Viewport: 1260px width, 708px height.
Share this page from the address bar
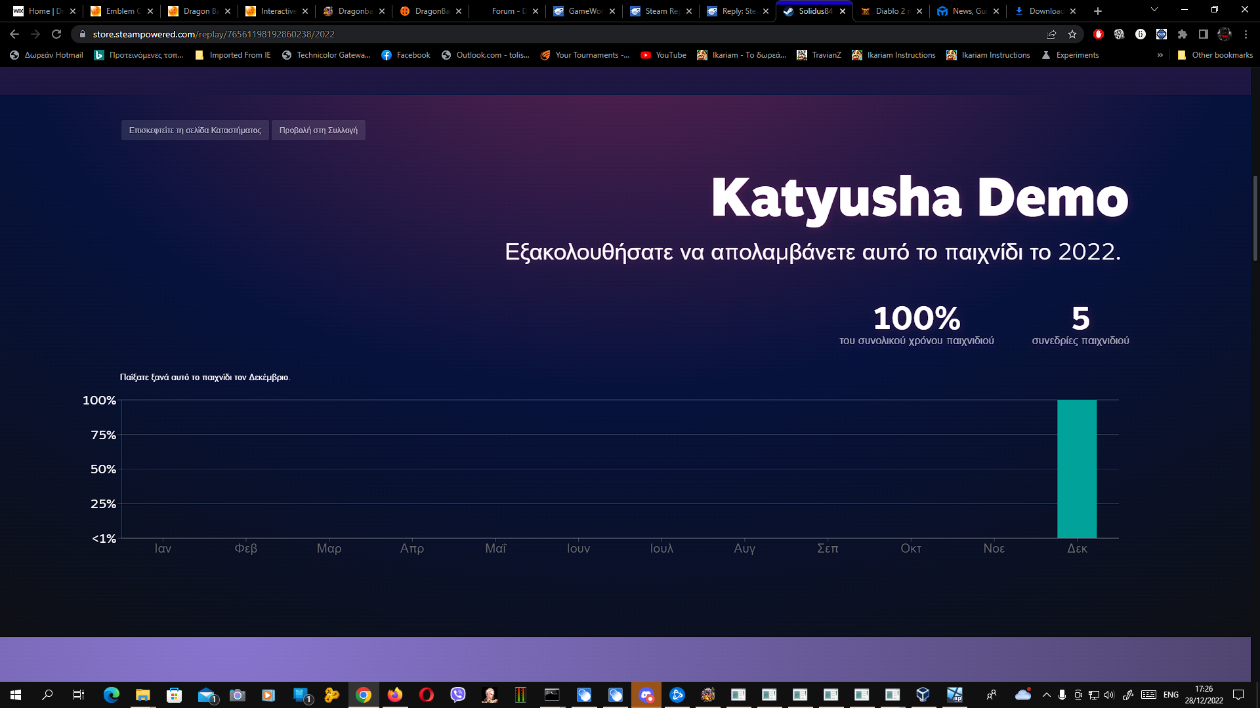(1051, 34)
